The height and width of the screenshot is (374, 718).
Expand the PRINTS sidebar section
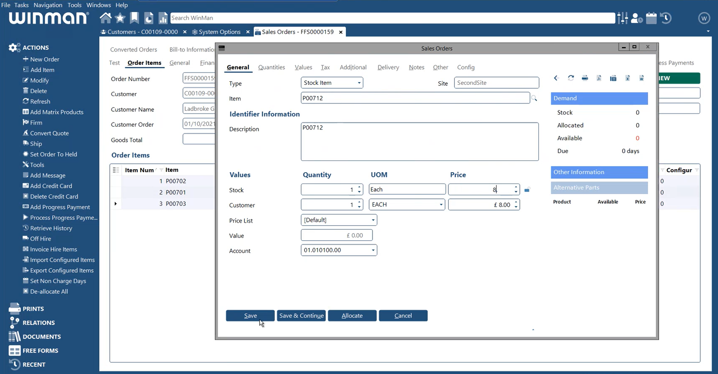[x=27, y=309]
